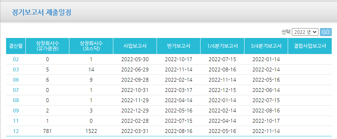Select half-year date in month 02 row
Screen dimensions: 337x139
(179, 59)
